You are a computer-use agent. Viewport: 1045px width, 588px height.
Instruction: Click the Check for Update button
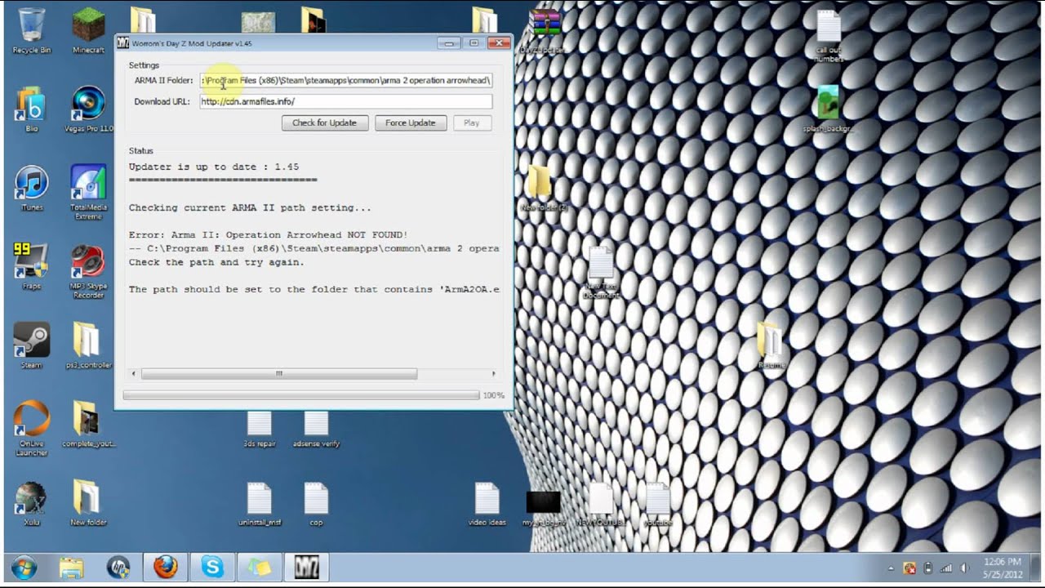[325, 122]
